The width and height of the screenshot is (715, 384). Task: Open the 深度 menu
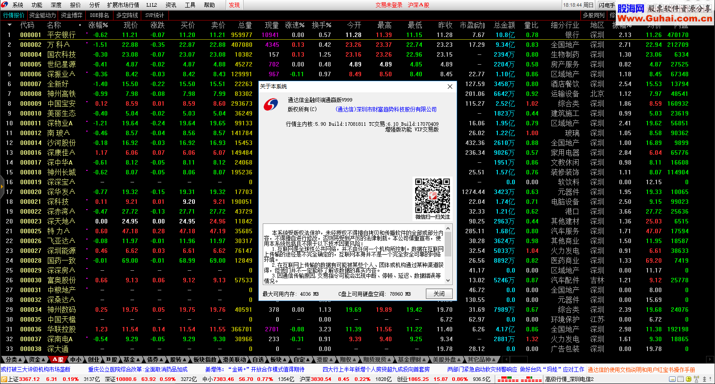point(56,5)
